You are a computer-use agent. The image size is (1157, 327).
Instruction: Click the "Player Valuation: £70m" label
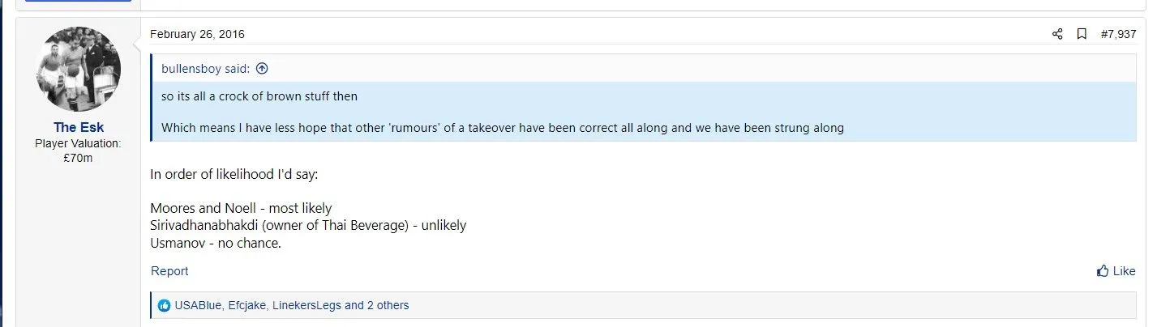pyautogui.click(x=78, y=151)
